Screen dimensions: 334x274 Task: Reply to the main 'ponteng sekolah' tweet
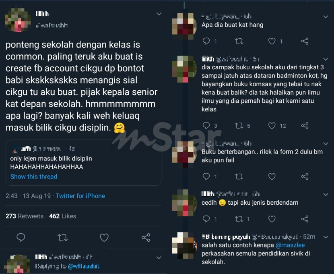21,238
